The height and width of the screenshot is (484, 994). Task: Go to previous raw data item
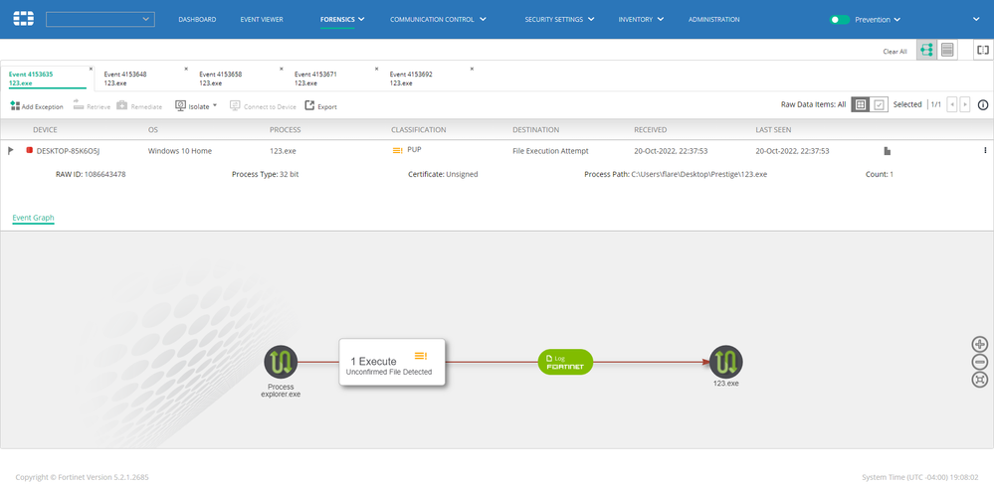(x=951, y=105)
